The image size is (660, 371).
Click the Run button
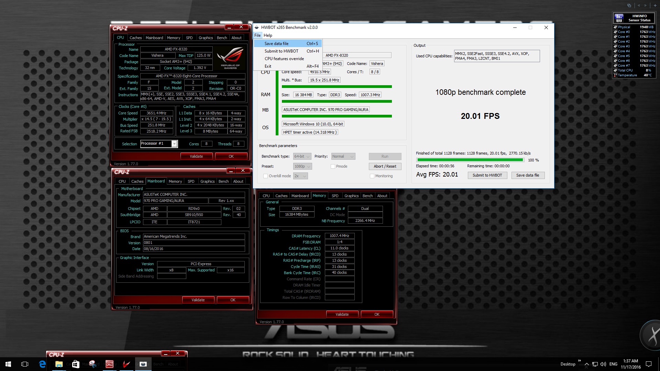point(385,156)
